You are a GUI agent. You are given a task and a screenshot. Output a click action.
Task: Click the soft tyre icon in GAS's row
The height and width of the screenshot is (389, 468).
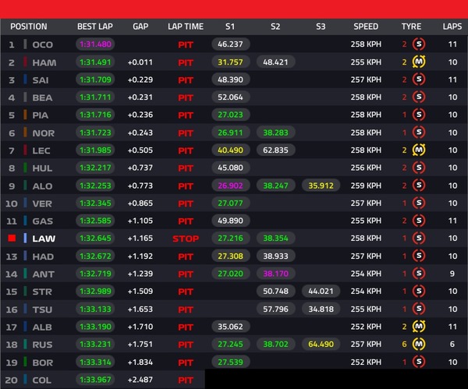coord(419,221)
